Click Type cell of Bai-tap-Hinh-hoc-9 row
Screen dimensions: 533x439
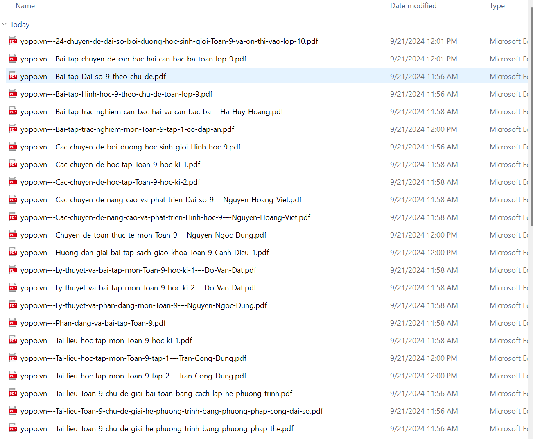coord(508,94)
